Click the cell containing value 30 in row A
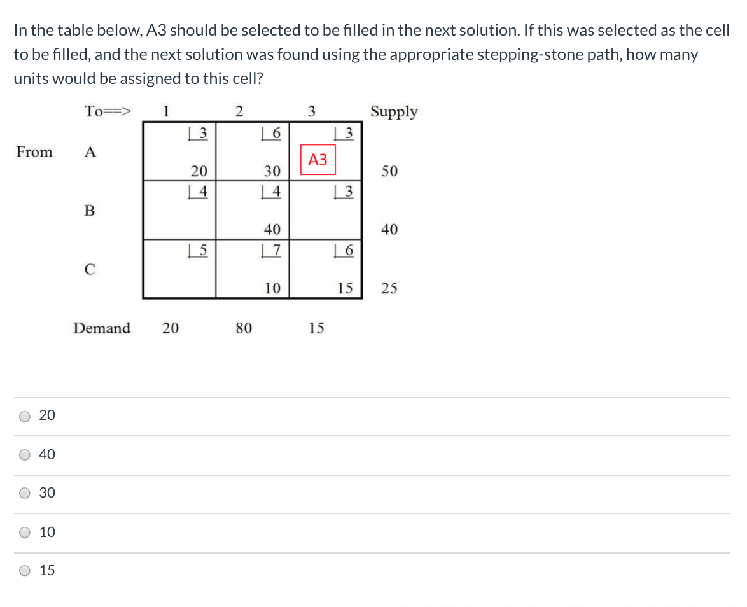The height and width of the screenshot is (607, 747). pyautogui.click(x=272, y=171)
